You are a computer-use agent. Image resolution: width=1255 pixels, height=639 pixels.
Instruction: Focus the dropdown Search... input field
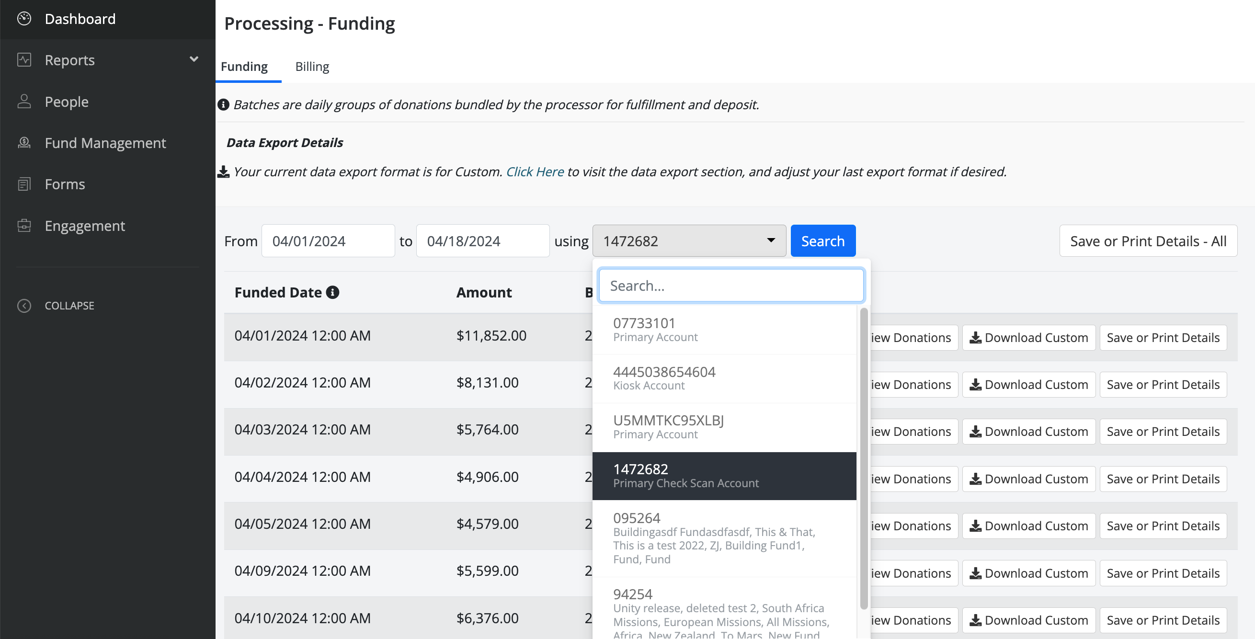731,285
